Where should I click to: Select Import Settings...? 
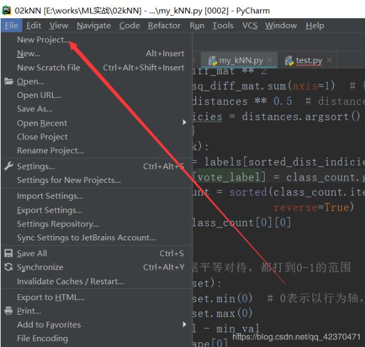(96, 196)
